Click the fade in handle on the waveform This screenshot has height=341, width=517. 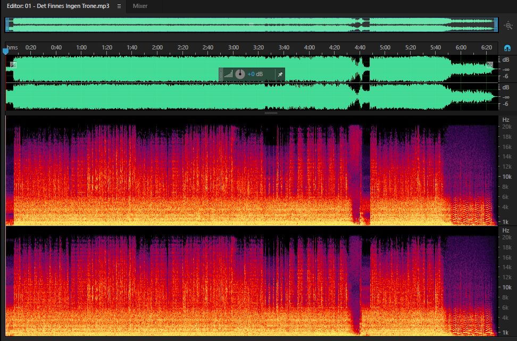tap(13, 65)
